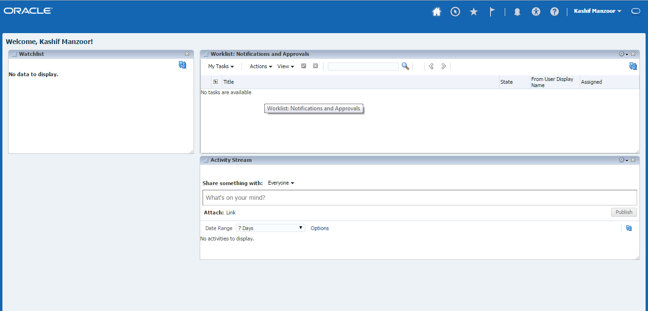This screenshot has width=648, height=311.
Task: Open the View menu
Action: [286, 66]
